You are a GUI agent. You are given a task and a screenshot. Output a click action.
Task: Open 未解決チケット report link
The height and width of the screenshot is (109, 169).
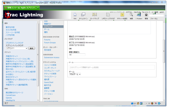(12, 56)
